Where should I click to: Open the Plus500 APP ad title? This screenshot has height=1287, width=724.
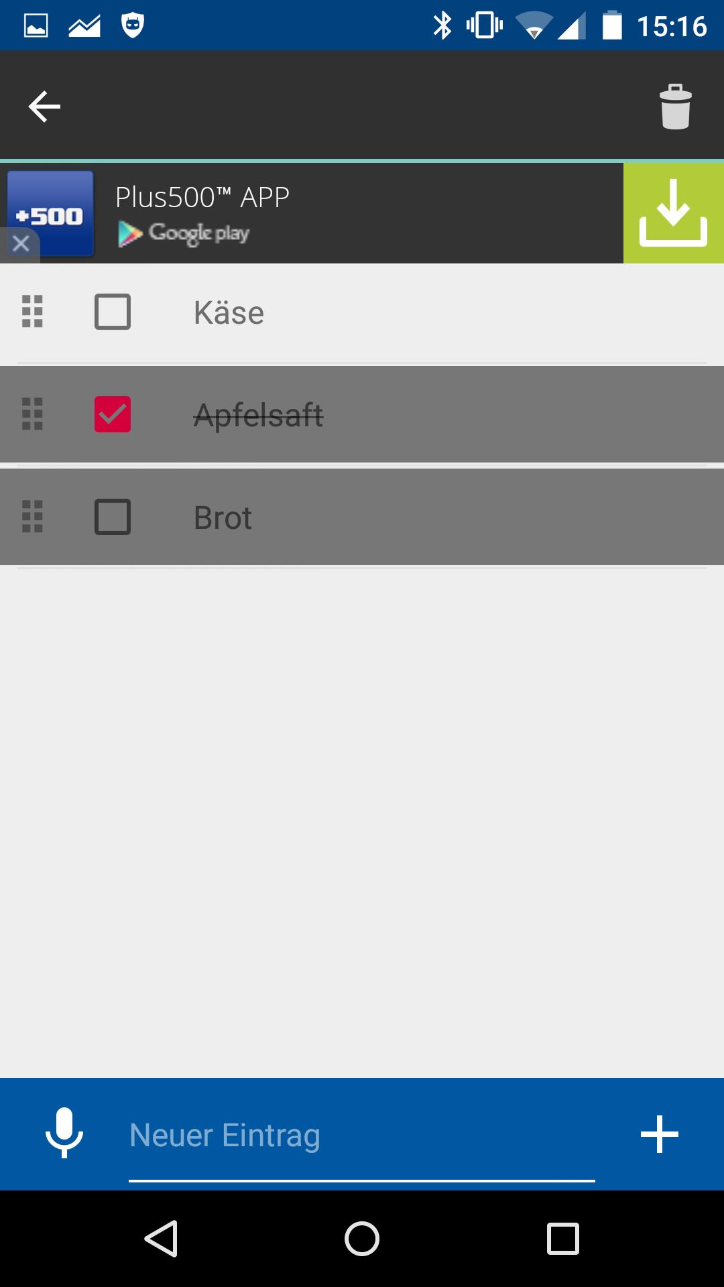coord(202,198)
